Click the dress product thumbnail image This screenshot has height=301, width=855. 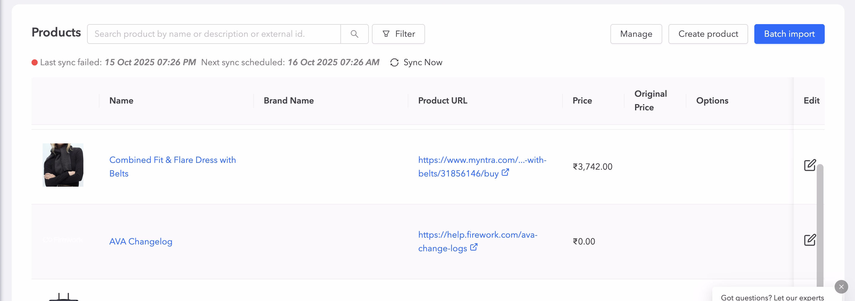pyautogui.click(x=63, y=165)
